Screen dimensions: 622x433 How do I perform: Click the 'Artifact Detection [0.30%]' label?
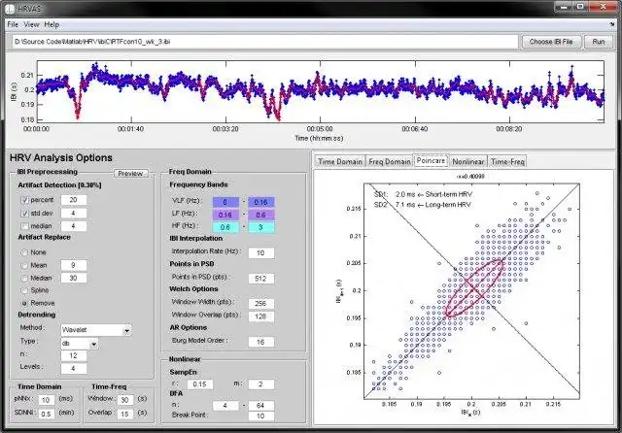(x=59, y=185)
